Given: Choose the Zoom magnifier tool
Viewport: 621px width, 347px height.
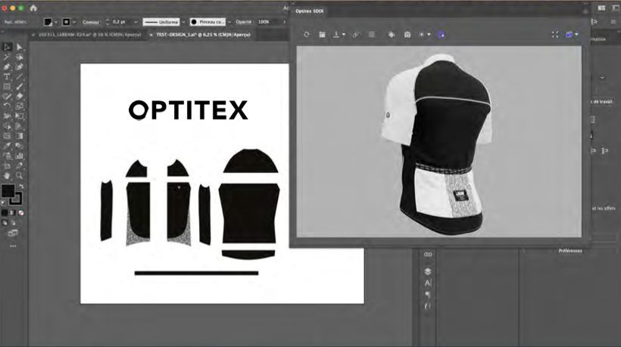Looking at the screenshot, I should [19, 175].
